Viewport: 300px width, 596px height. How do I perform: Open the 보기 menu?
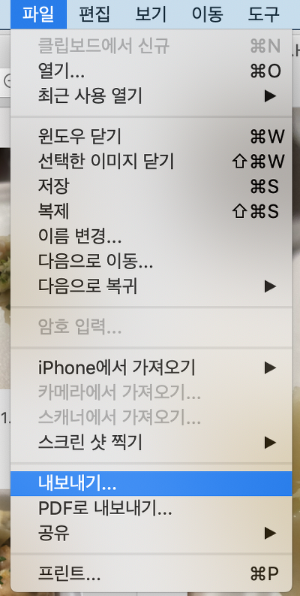[151, 14]
